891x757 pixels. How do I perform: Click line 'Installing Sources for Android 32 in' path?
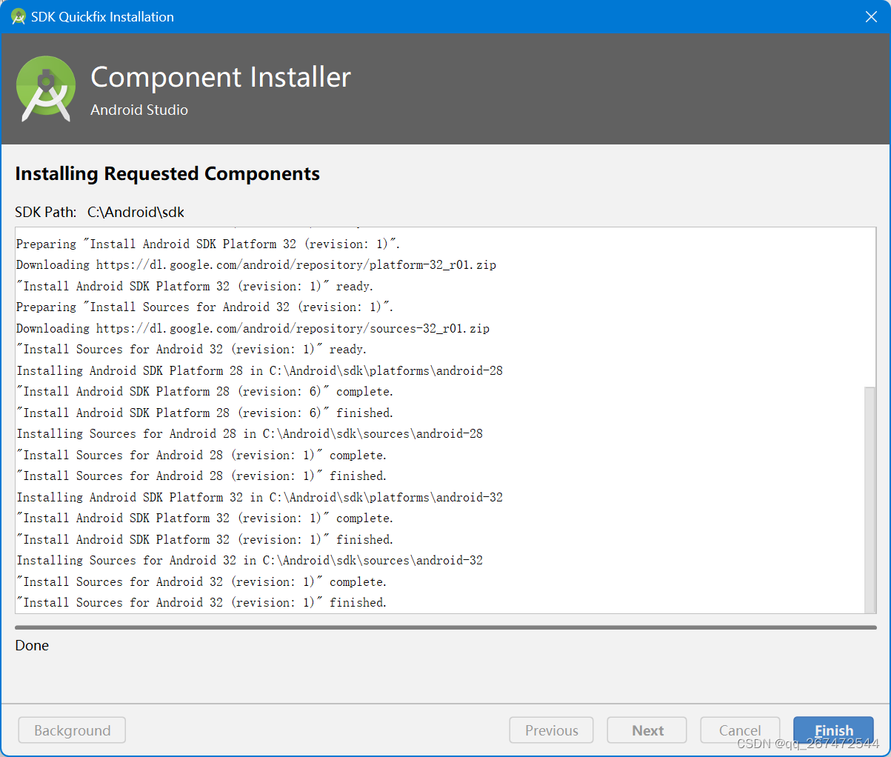coord(250,560)
